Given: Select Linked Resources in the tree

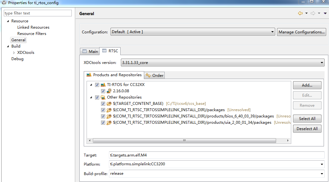Looking at the screenshot, I should (33, 27).
